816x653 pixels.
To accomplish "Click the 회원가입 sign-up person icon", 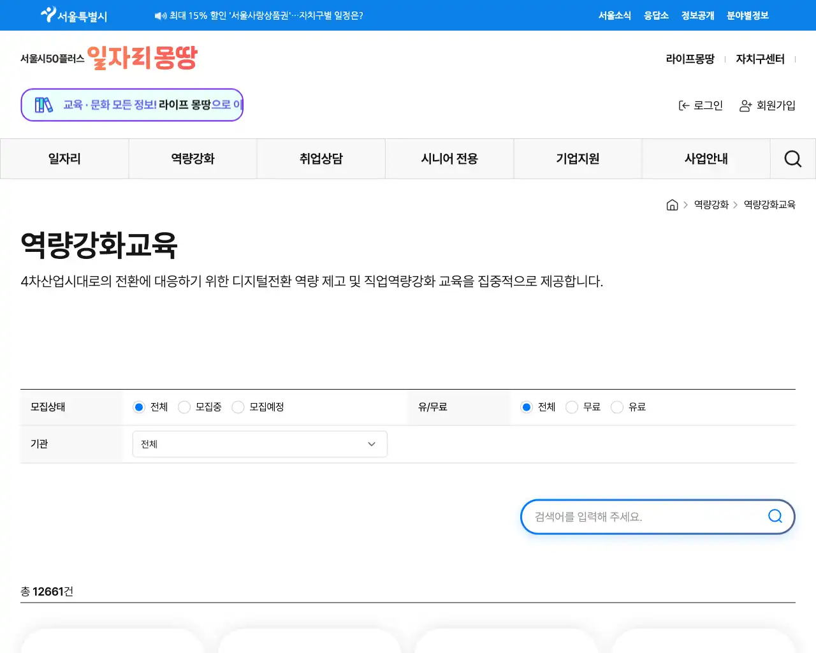I will (x=745, y=106).
